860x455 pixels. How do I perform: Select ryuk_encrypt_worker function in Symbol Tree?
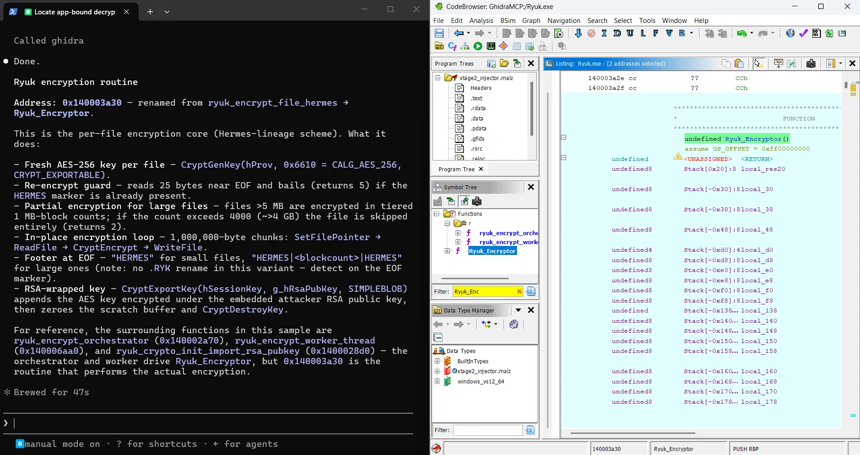(x=508, y=242)
